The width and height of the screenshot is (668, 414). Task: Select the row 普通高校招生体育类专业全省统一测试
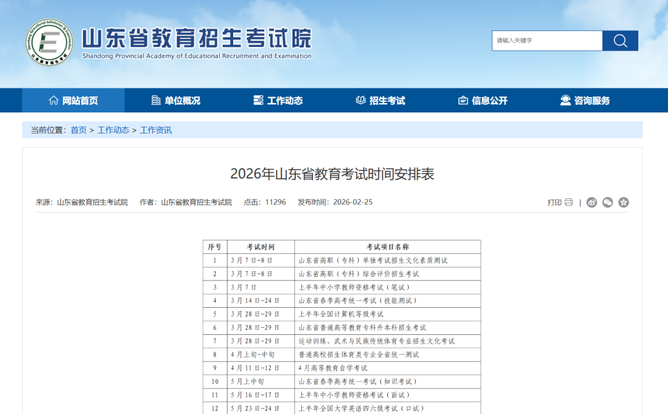tap(341, 355)
